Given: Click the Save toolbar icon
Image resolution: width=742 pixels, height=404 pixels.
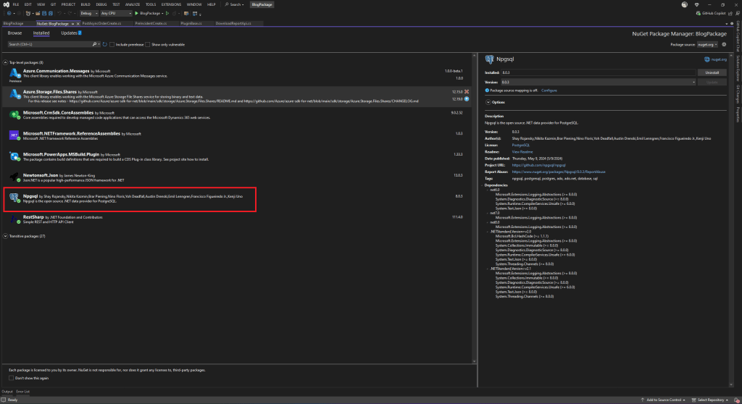Looking at the screenshot, I should click(x=44, y=13).
